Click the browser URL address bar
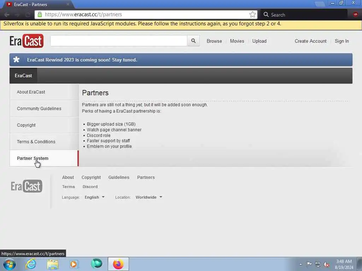This screenshot has height=271, width=362. tap(146, 14)
